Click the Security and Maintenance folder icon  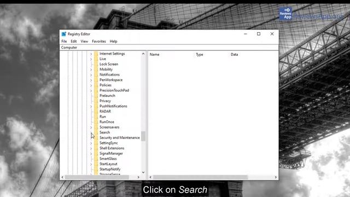[96, 137]
